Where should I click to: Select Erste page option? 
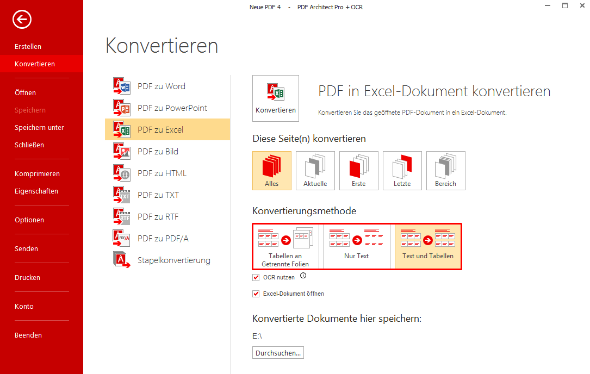click(x=358, y=171)
